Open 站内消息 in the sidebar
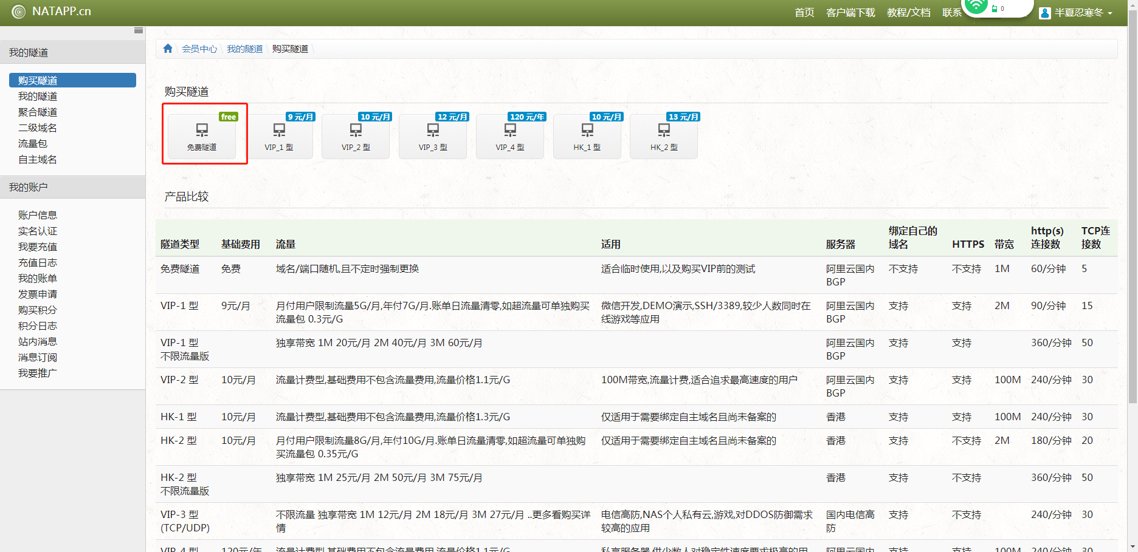This screenshot has width=1138, height=552. pyautogui.click(x=38, y=341)
